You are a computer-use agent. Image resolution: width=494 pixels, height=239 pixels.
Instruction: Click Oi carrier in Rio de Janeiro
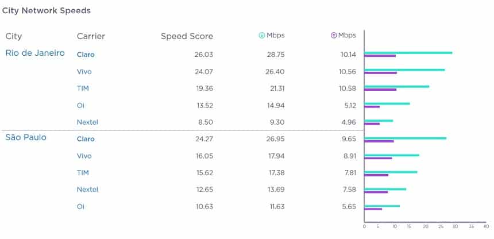[x=80, y=105]
